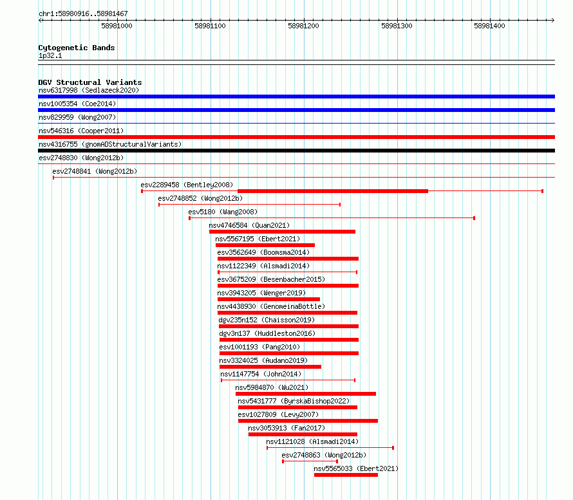This screenshot has width=573, height=500.
Task: Open the nsv5431777 (ByrskaBishop2022) label
Action: 294,401
